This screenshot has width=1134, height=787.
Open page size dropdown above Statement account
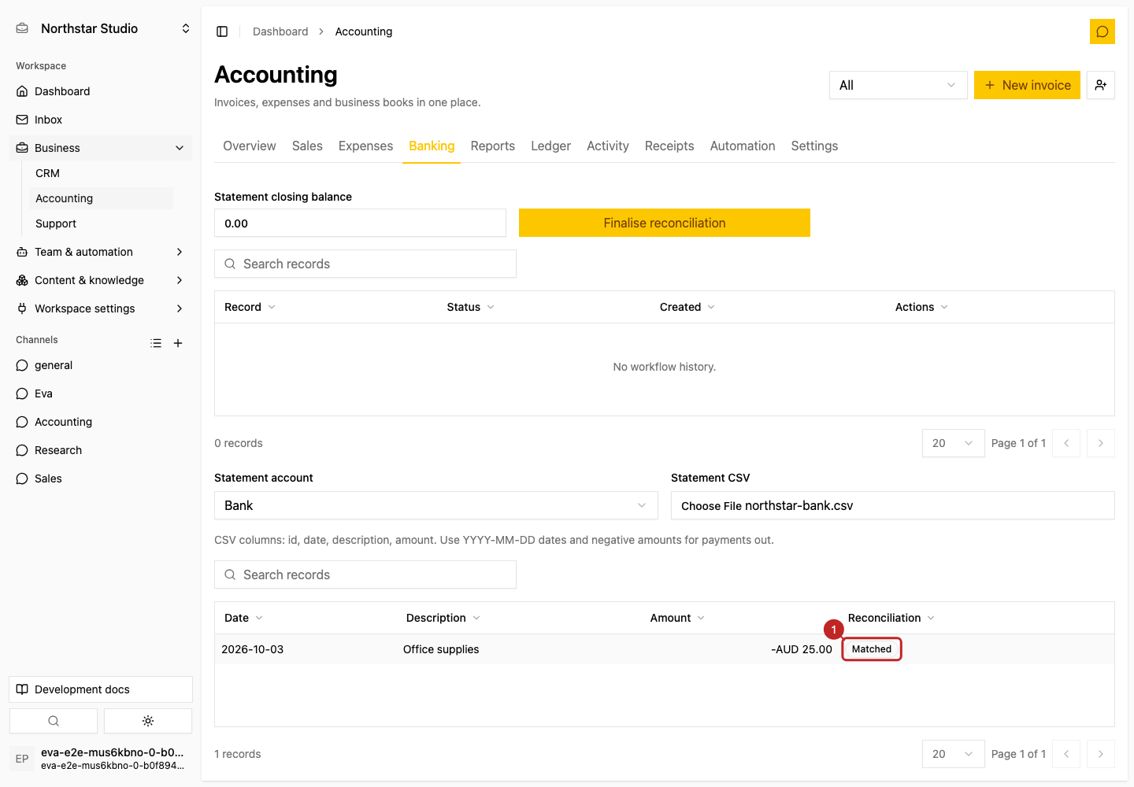(953, 443)
